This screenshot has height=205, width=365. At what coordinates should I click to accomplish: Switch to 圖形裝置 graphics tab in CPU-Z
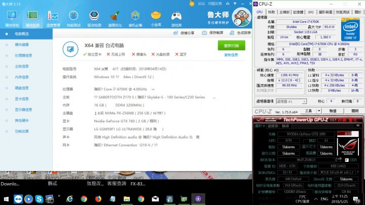[x=325, y=12]
